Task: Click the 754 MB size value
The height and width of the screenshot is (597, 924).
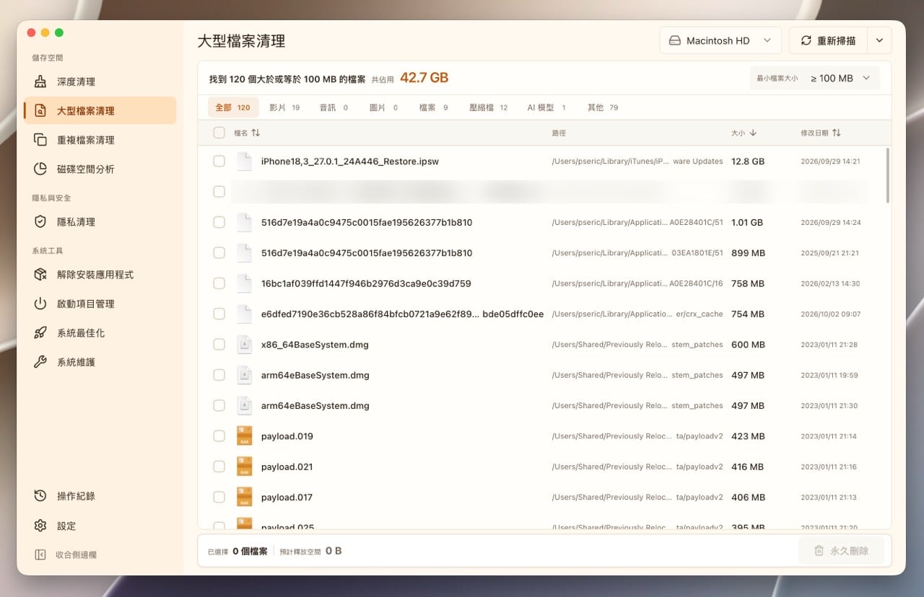Action: (748, 314)
